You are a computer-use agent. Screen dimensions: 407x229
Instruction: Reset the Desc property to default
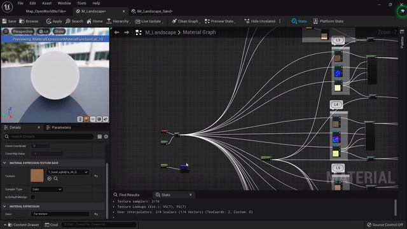[x=96, y=214]
